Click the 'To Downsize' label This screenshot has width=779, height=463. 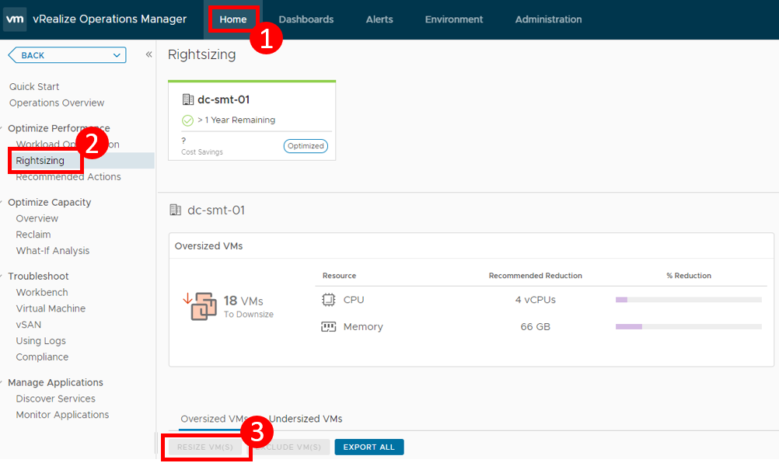(249, 314)
